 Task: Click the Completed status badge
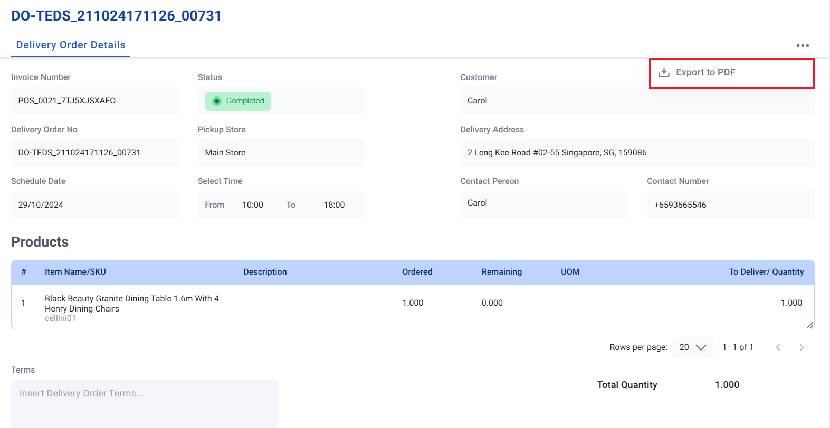(238, 101)
